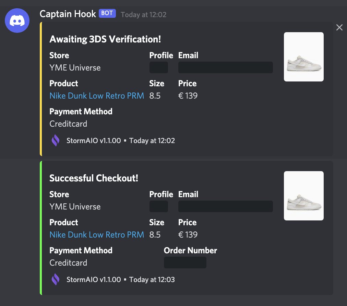This screenshot has height=306, width=347.
Task: Click the message timestamp Today at 12:02
Action: (143, 15)
